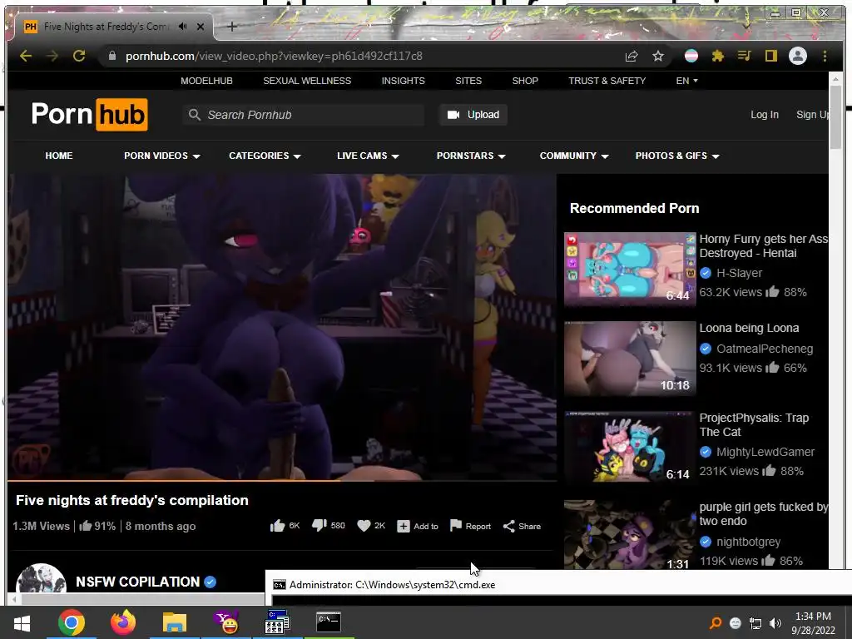852x639 pixels.
Task: Open the MightyLewdGamer channel link
Action: pyautogui.click(x=765, y=452)
